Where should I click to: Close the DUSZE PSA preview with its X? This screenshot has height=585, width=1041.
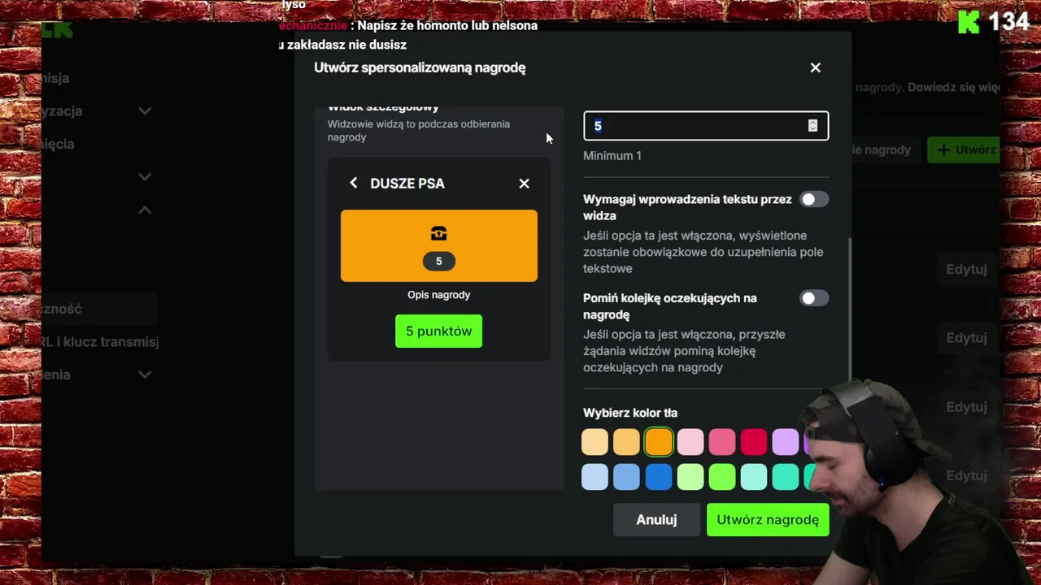524,184
